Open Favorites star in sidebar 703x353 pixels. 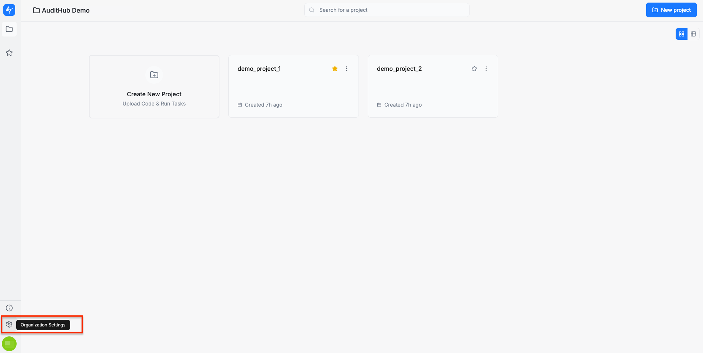9,53
